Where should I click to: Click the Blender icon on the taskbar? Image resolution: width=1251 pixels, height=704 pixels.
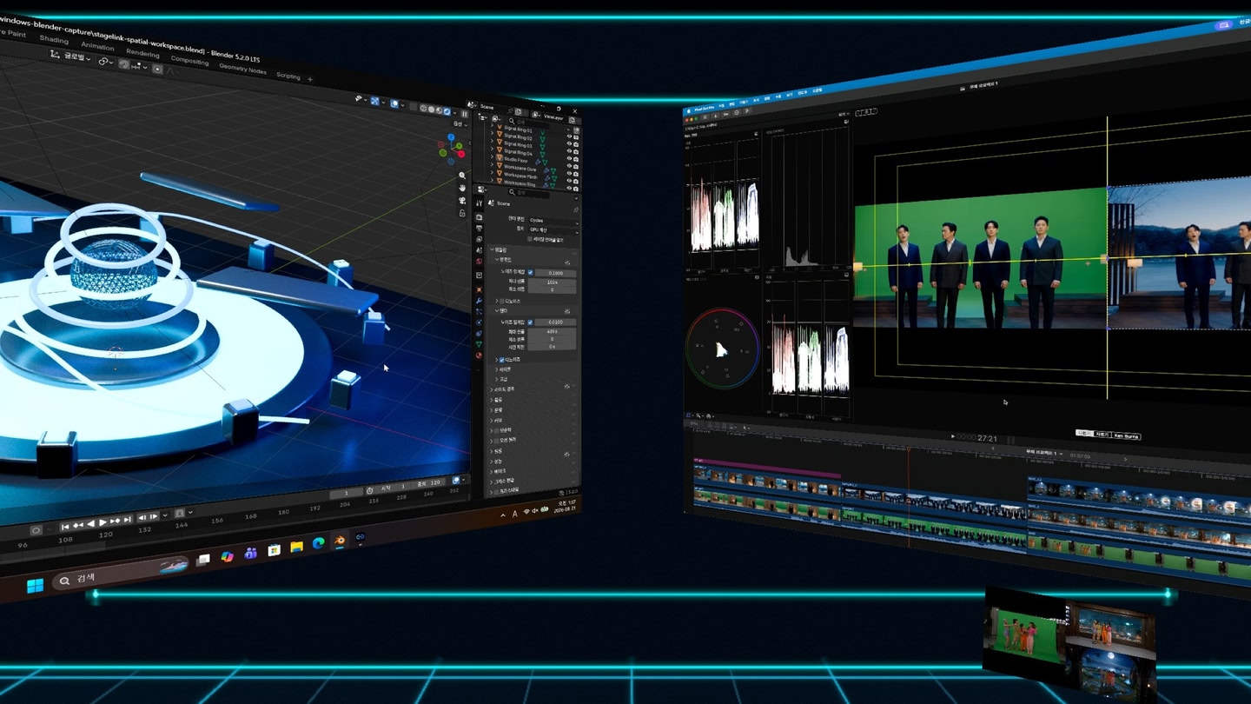(x=340, y=541)
